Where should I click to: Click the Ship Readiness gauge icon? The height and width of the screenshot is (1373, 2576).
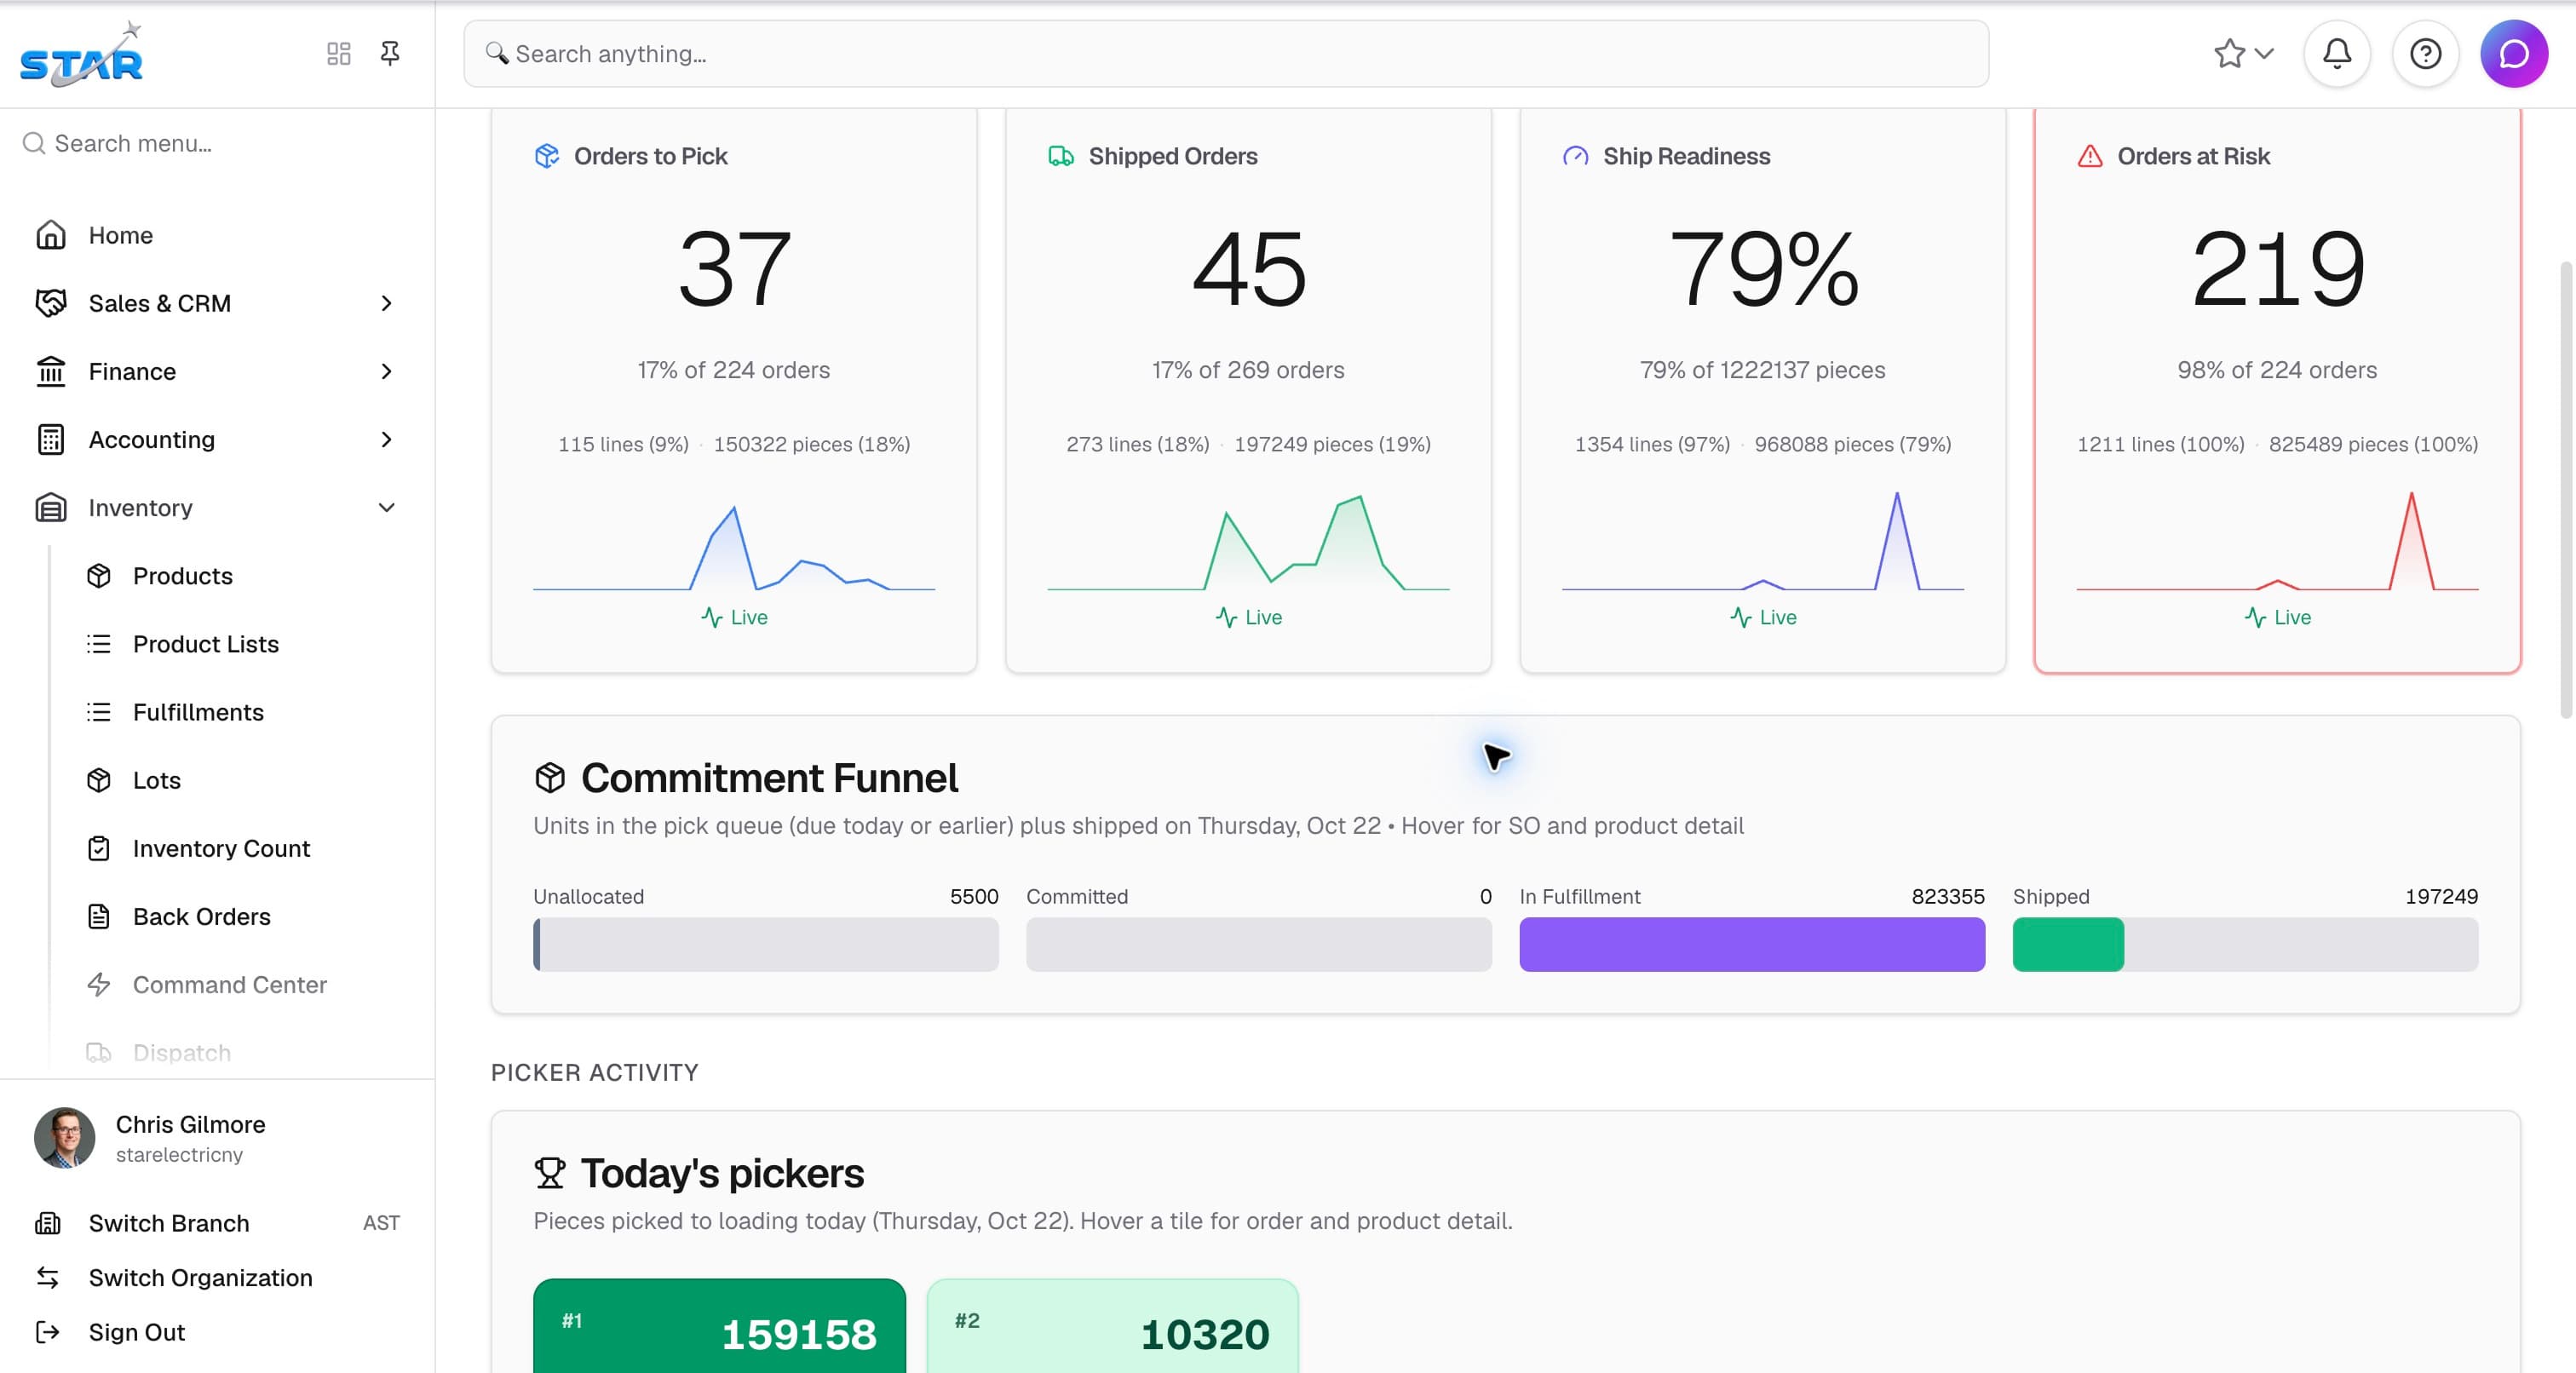1575,157
